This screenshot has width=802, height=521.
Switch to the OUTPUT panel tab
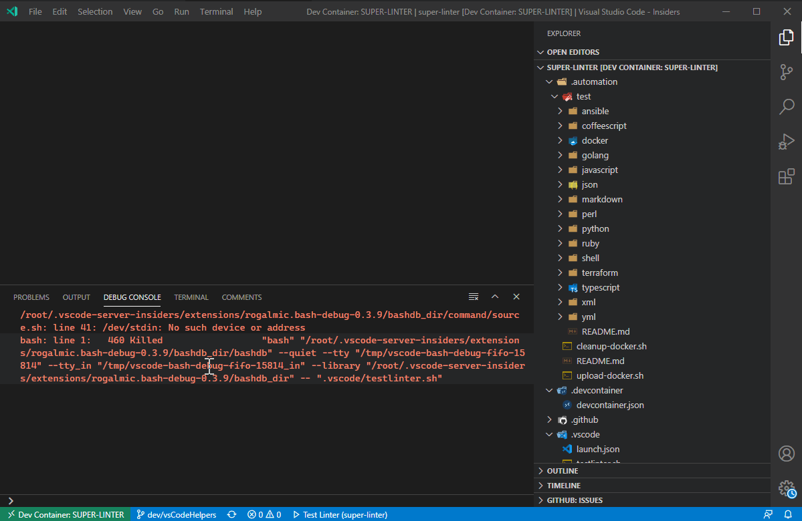tap(76, 297)
